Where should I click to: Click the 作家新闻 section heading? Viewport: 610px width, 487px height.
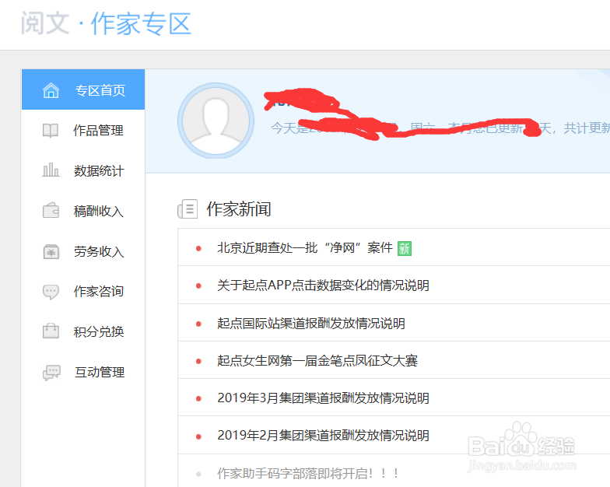click(238, 209)
